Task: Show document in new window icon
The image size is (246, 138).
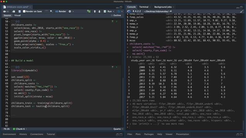Action: [14, 11]
